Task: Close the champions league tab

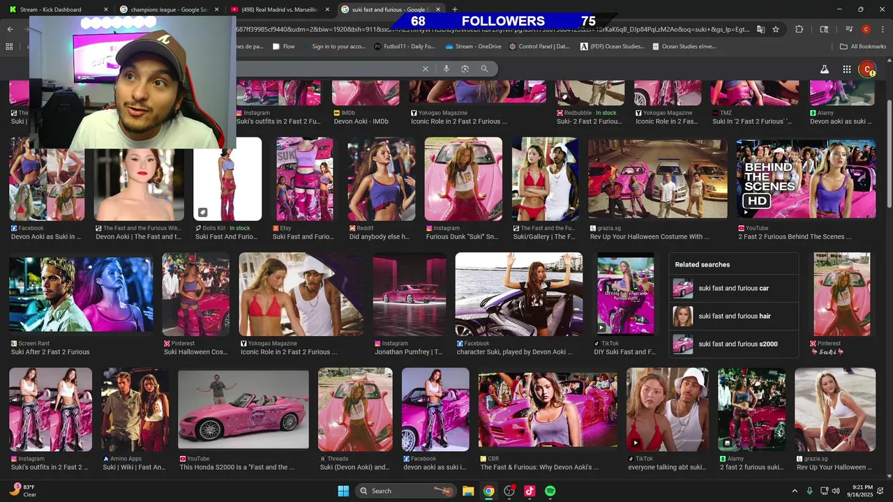Action: pyautogui.click(x=216, y=10)
